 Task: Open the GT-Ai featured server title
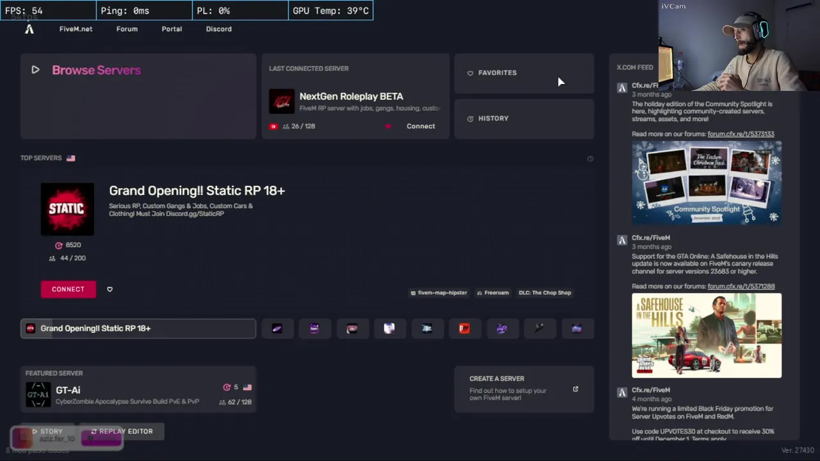coord(68,390)
